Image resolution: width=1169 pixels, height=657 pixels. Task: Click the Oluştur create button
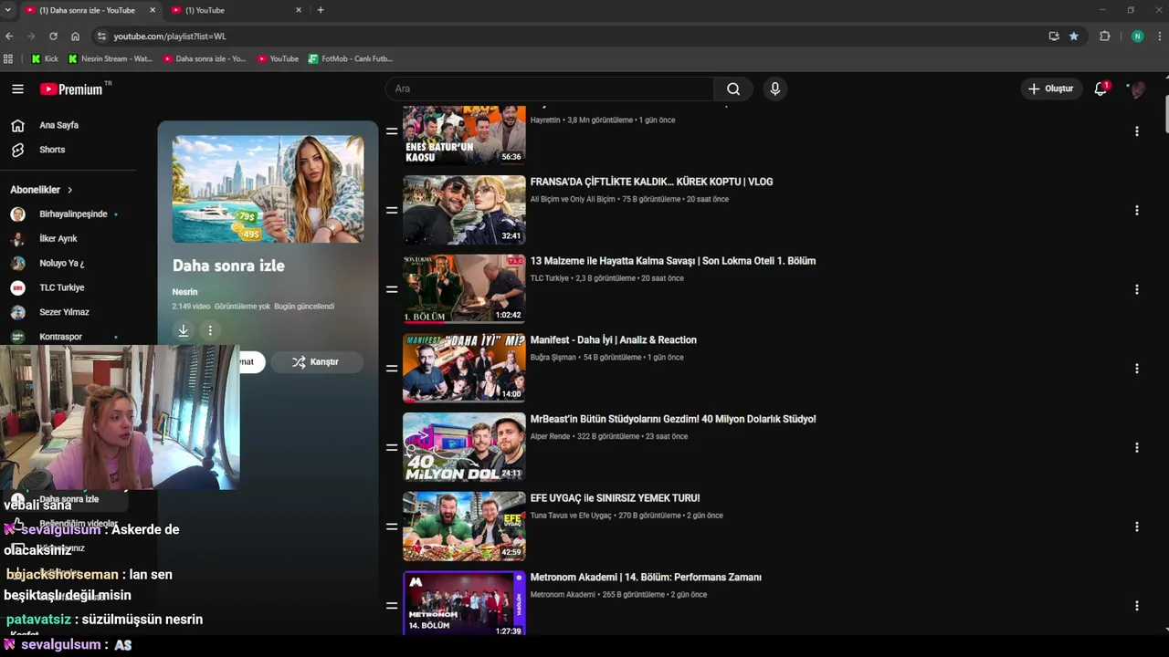[x=1050, y=89]
